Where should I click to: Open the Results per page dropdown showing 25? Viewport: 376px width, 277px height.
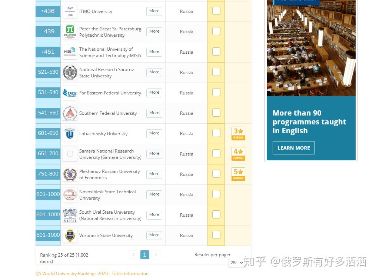pos(237,263)
